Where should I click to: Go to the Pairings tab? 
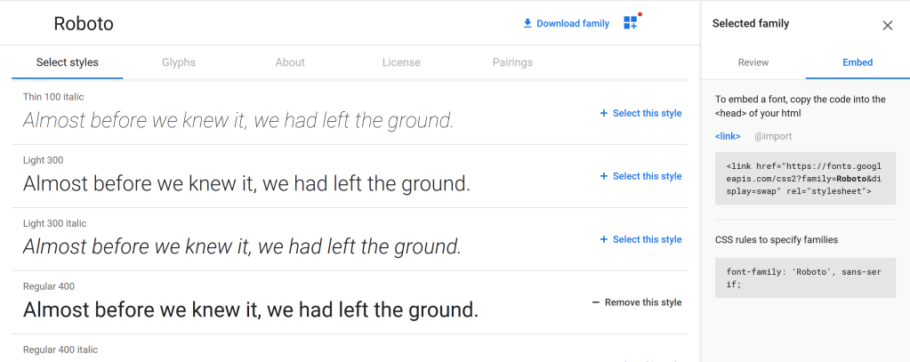point(512,63)
